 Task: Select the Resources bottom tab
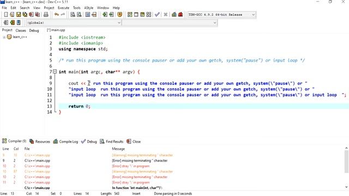point(40,142)
